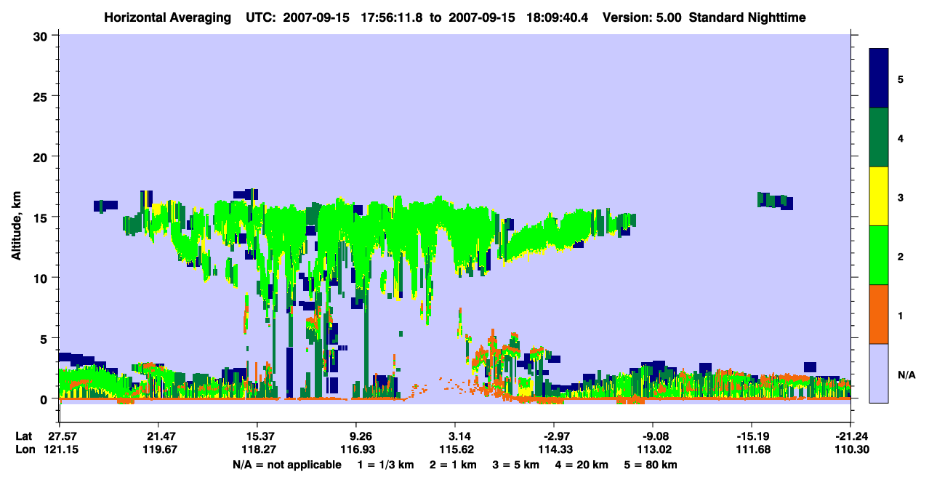Click the y-axis tick label 25

[41, 96]
